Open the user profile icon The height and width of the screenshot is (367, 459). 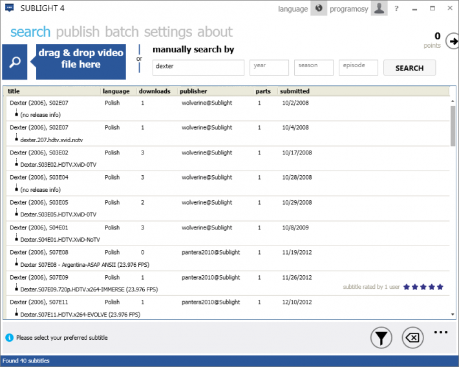(x=379, y=8)
